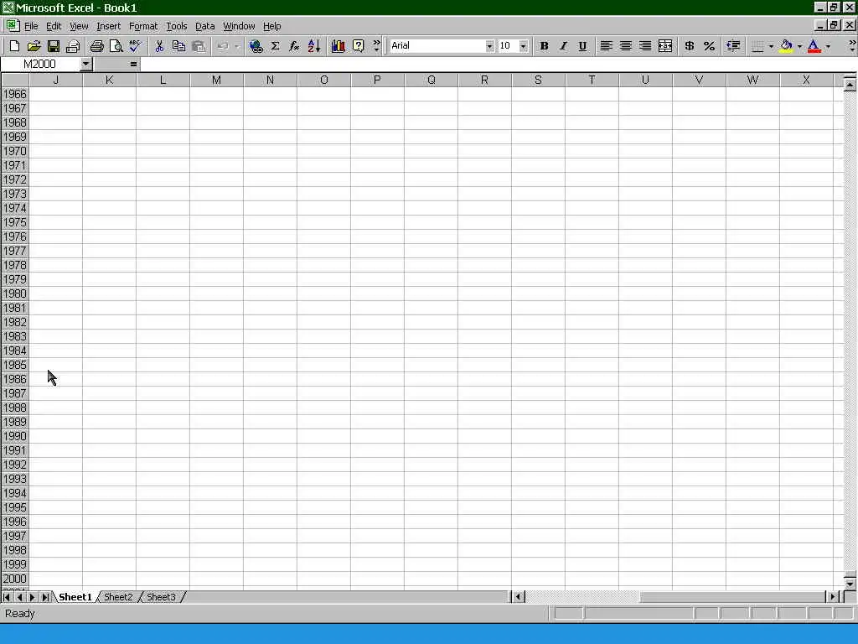This screenshot has height=644, width=858.
Task: Create a new workbook with New icon
Action: [x=15, y=46]
